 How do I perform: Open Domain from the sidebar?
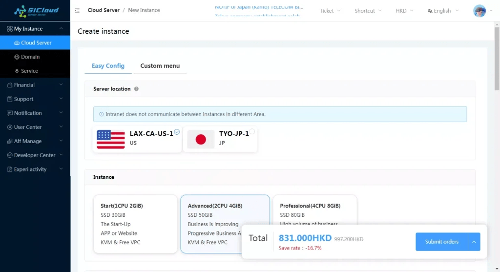[x=30, y=57]
